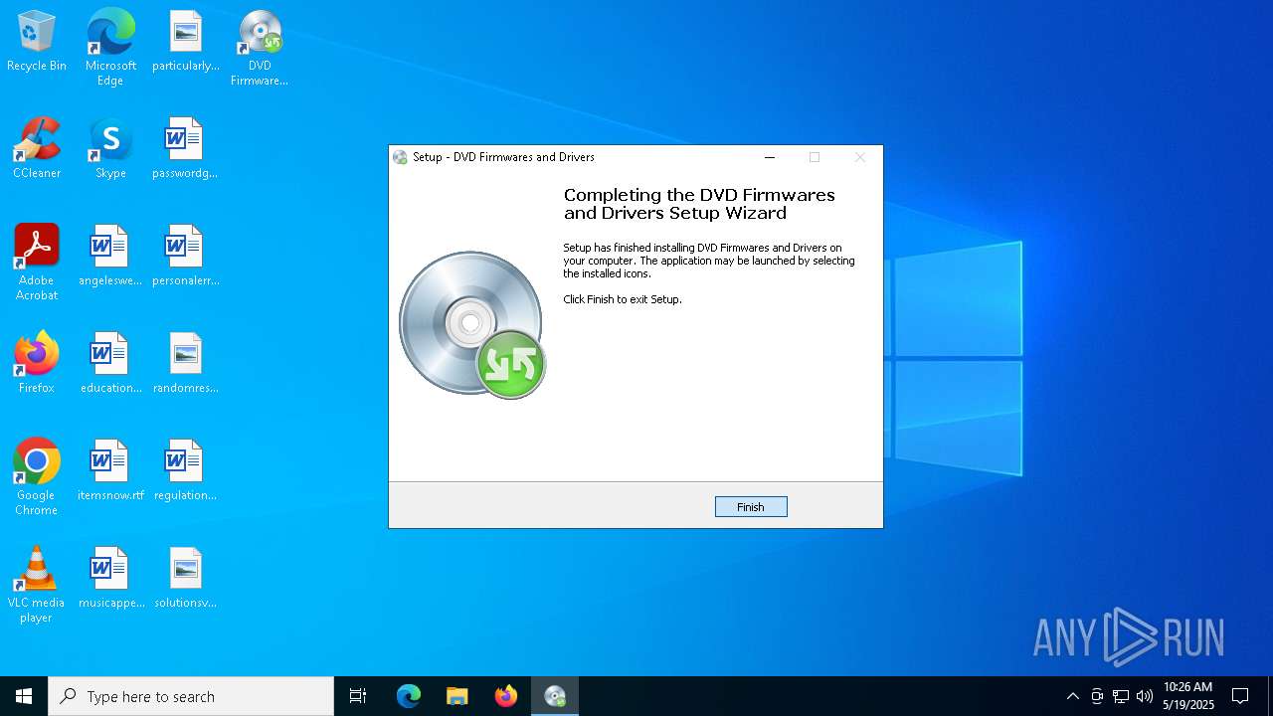
Task: Select the 'angeleswe...' Word document icon
Action: pyautogui.click(x=110, y=258)
